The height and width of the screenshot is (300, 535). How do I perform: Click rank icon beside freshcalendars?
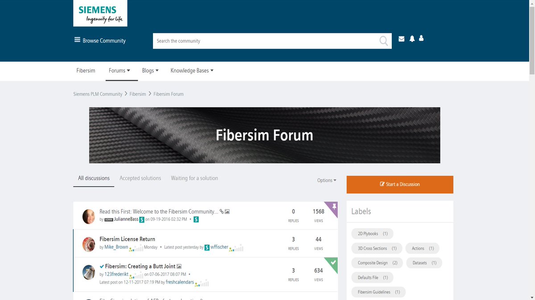(201, 283)
